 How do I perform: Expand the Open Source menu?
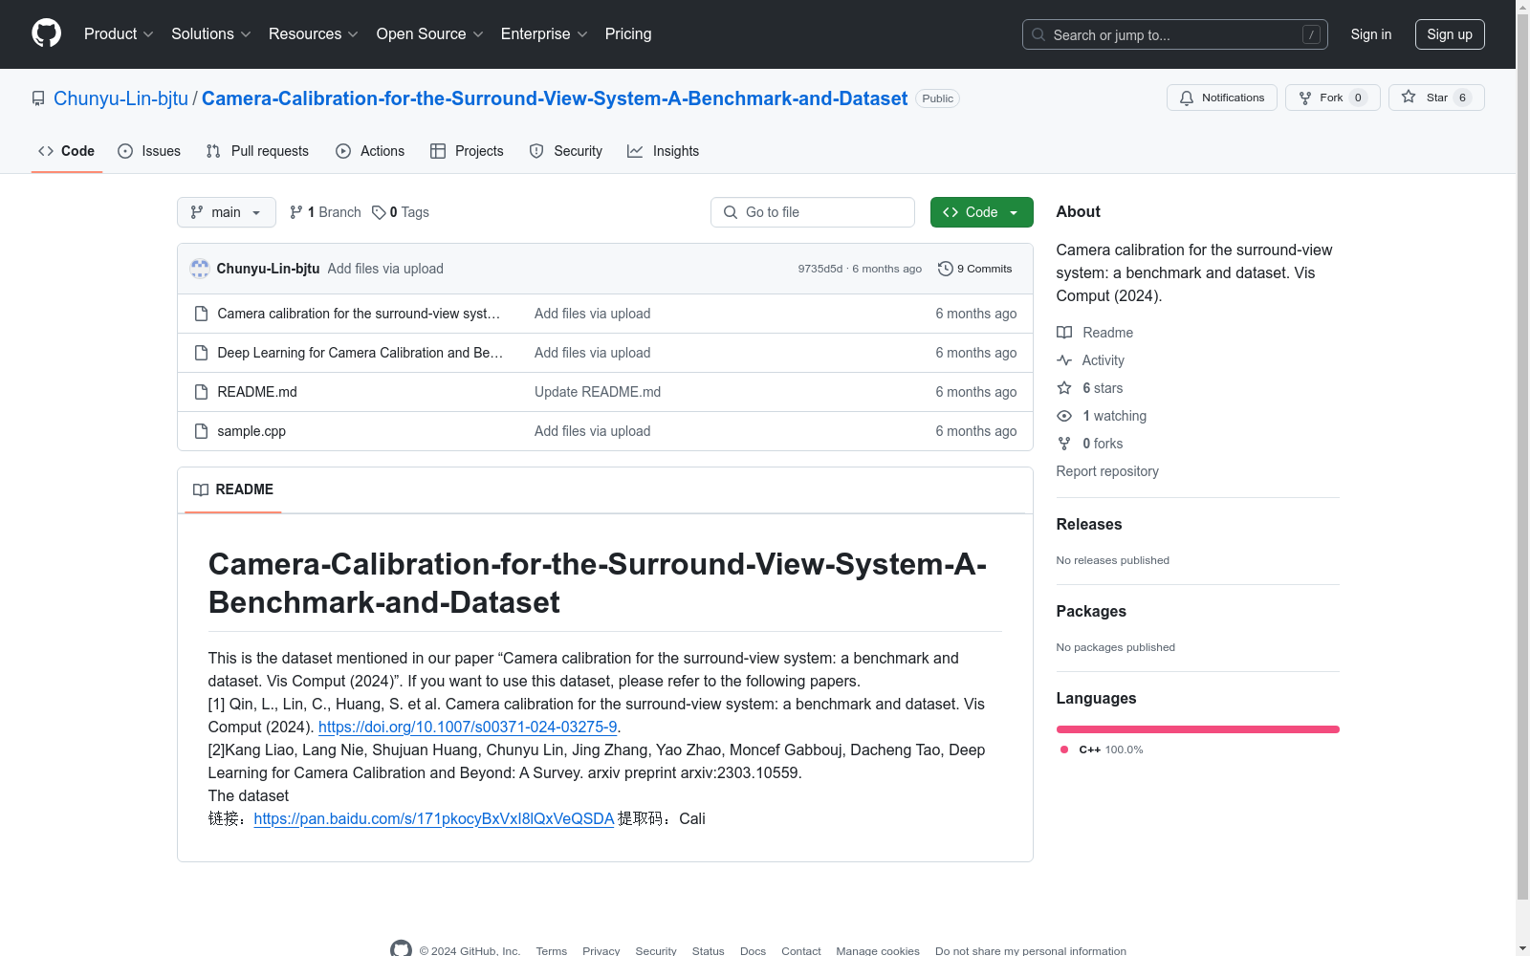[x=430, y=34]
